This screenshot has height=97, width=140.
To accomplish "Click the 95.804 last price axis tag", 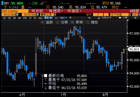I will pos(134,49).
